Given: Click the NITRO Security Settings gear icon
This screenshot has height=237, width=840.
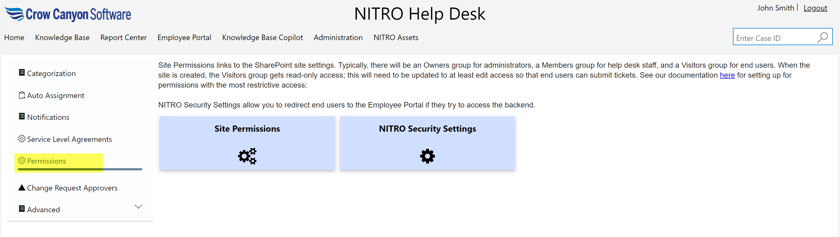Looking at the screenshot, I should (427, 156).
